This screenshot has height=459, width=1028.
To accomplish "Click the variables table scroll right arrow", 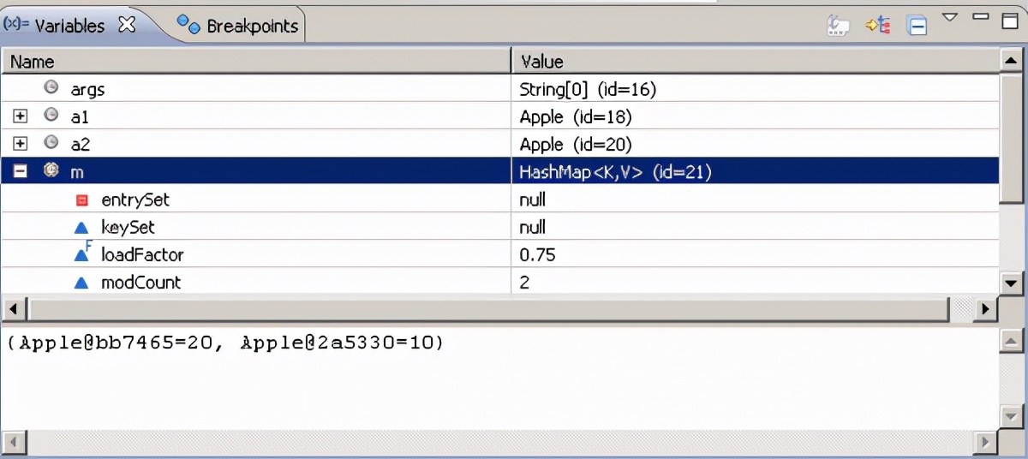I will pyautogui.click(x=987, y=307).
